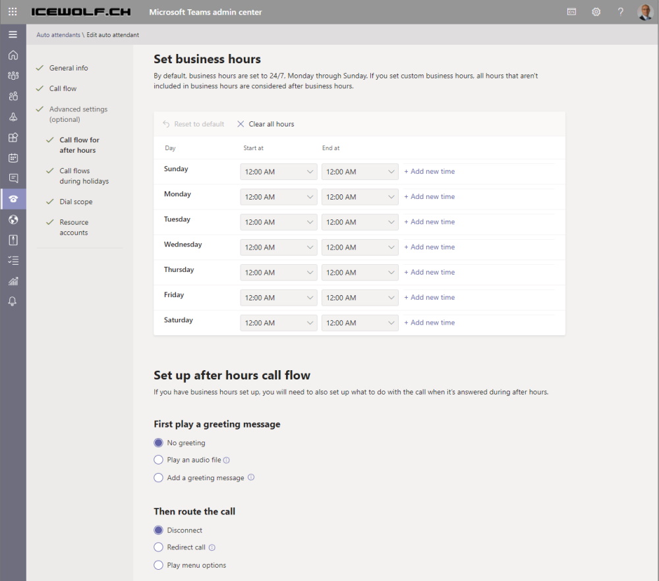659x581 pixels.
Task: Open Friday Start at time dropdown
Action: click(279, 298)
